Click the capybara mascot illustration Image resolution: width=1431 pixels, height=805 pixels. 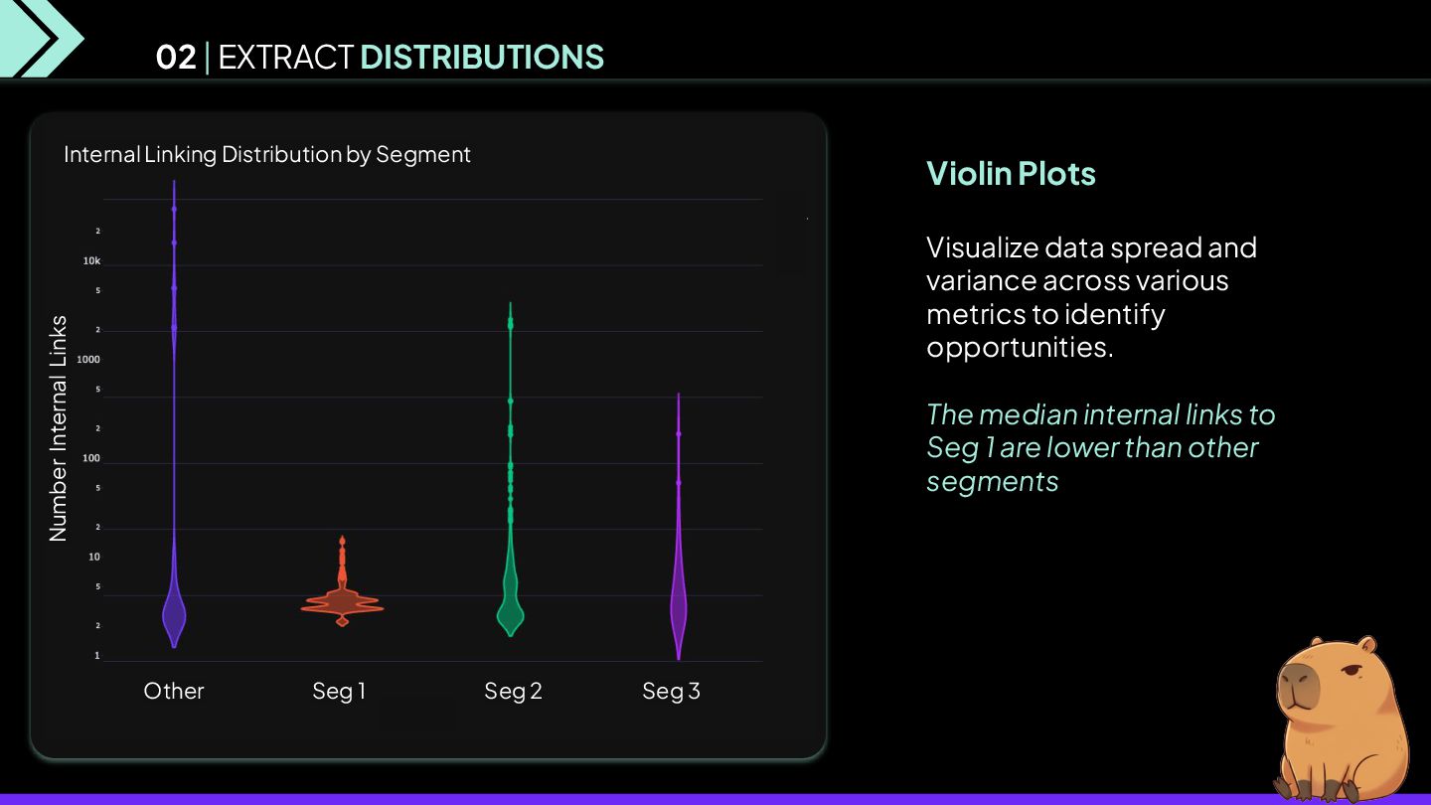click(x=1344, y=718)
